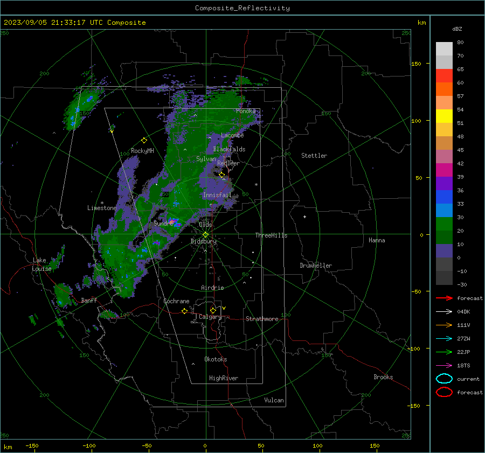
Task: Click the Cochrane city label
Action: coord(176,301)
